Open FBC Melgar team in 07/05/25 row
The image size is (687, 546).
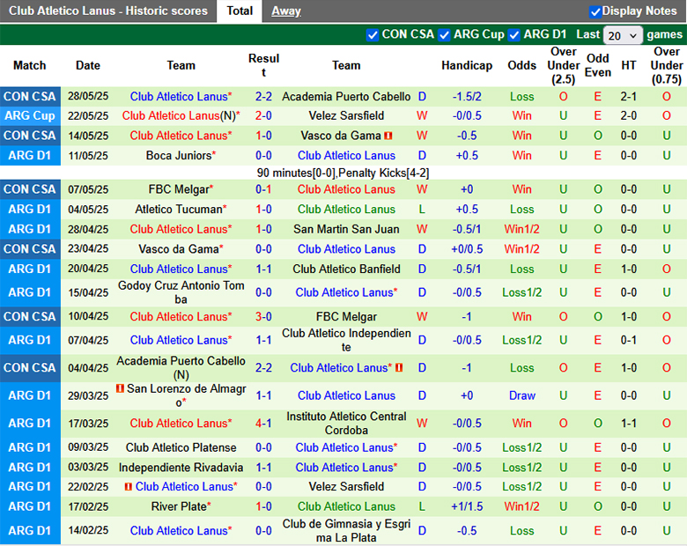click(179, 189)
